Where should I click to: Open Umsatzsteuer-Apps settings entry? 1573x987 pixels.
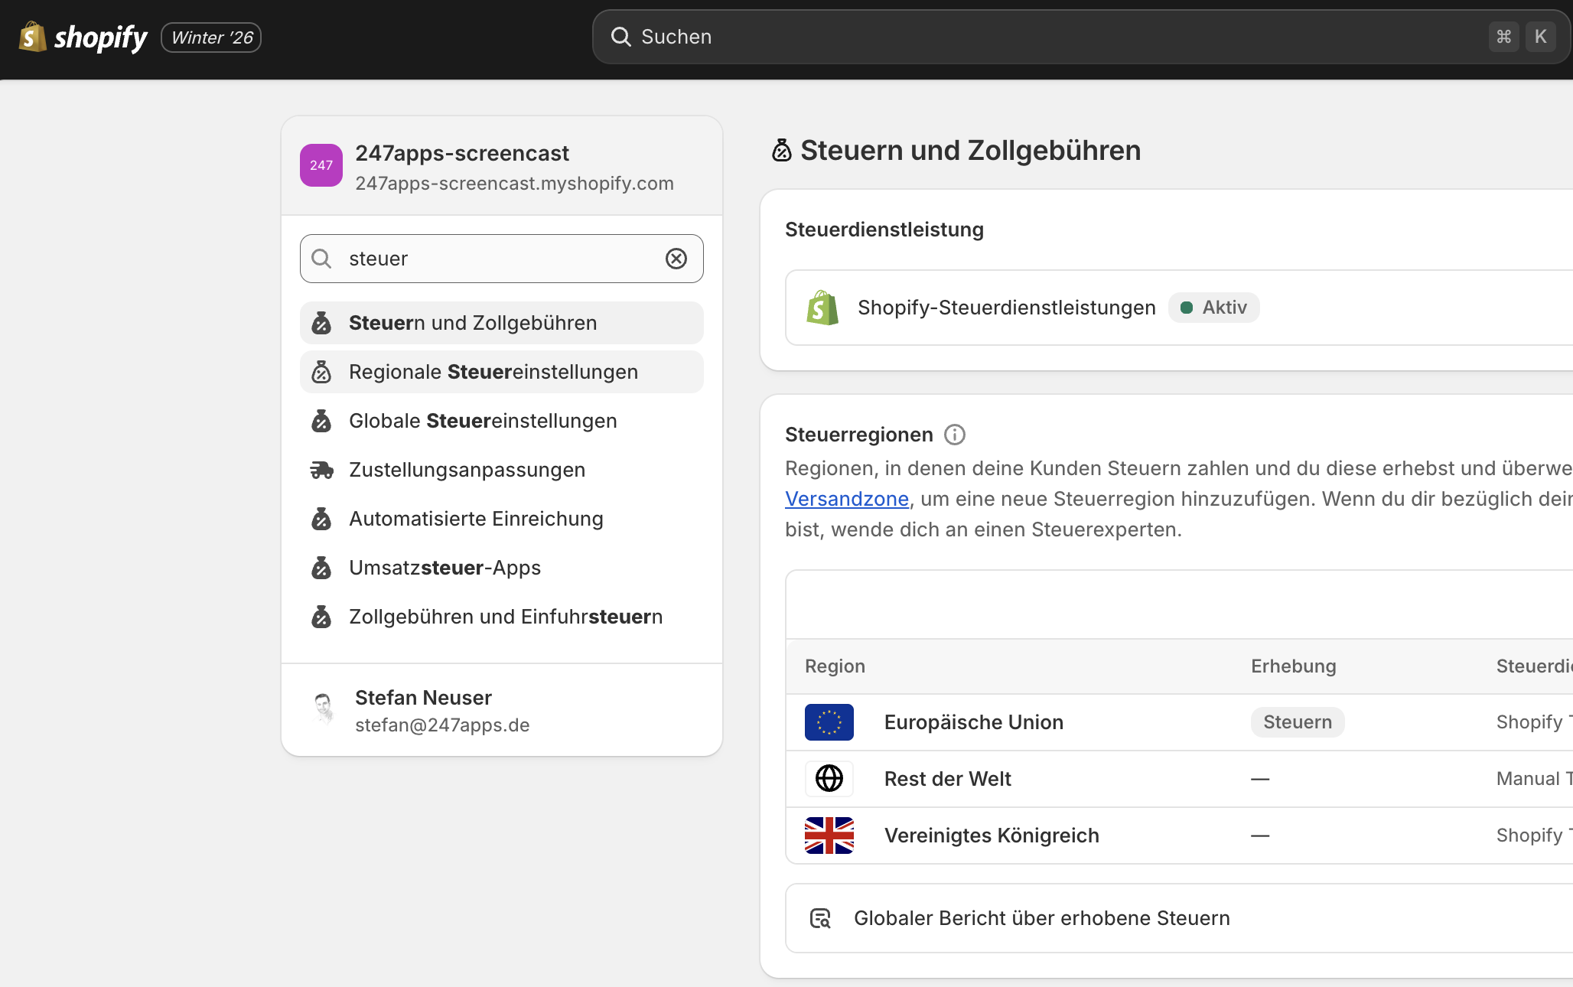coord(444,568)
